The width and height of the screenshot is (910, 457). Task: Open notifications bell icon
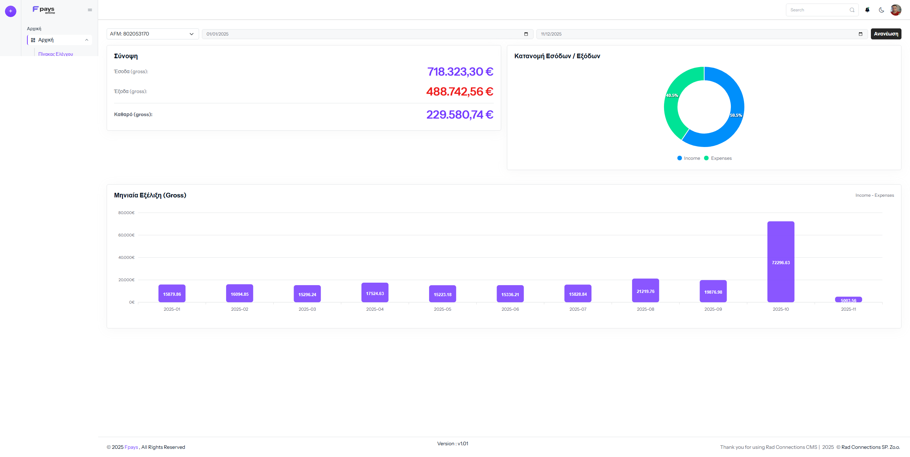[x=867, y=10]
